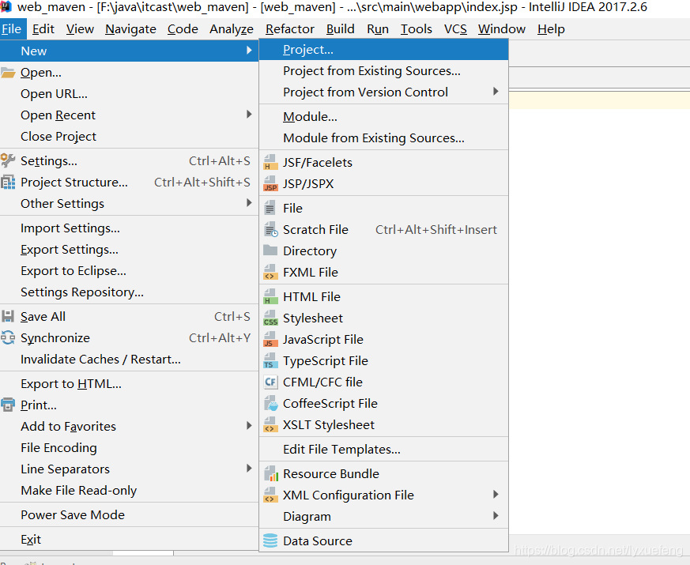Image resolution: width=690 pixels, height=565 pixels.
Task: Expand the XML Configuration File arrow
Action: pos(496,494)
